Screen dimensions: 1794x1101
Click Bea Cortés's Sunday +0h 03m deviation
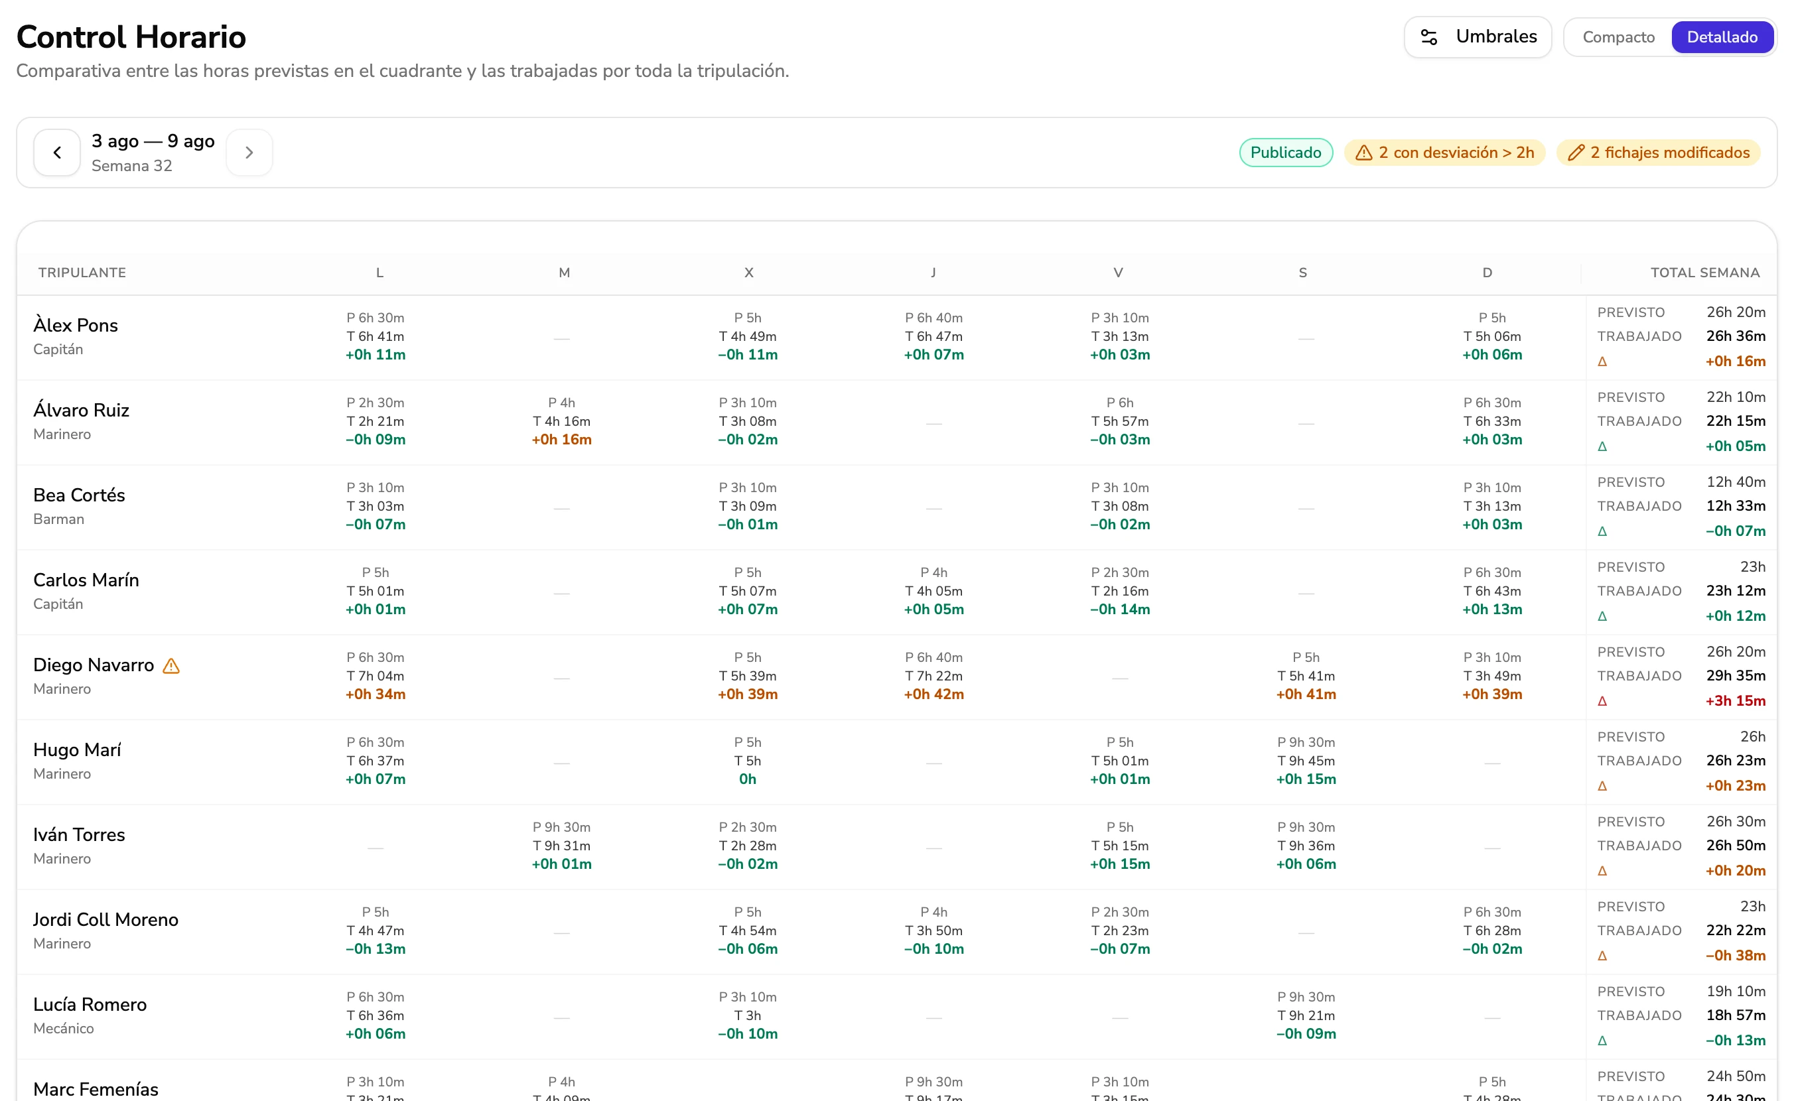1491,524
